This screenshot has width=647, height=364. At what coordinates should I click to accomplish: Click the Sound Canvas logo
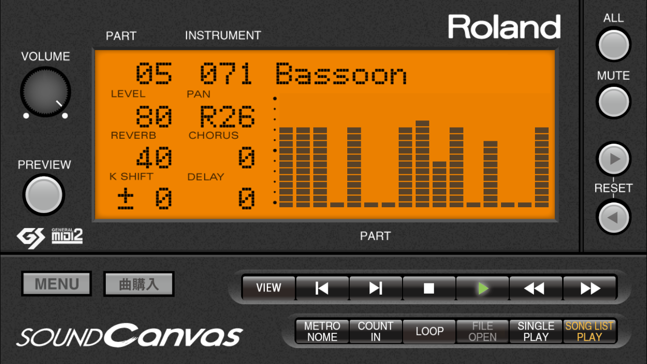coord(129,336)
